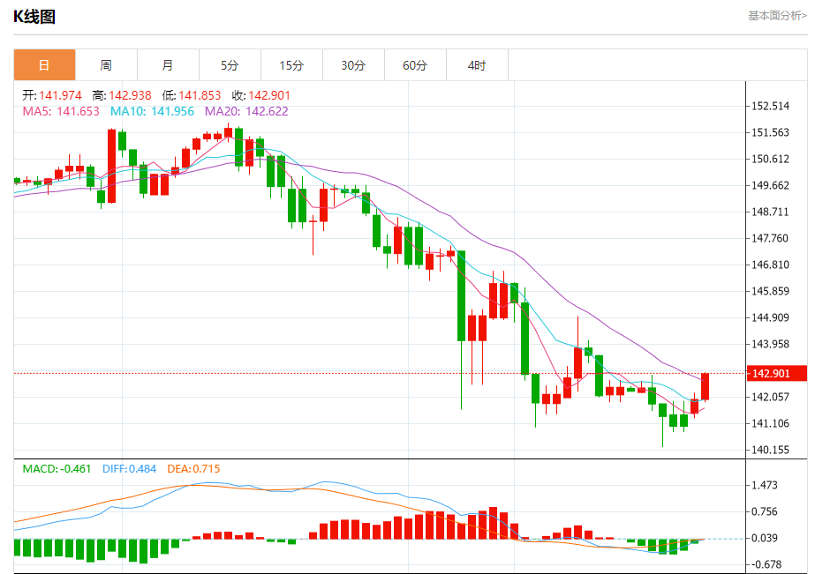Click the 150.612 price axis label
Screen dimensions: 815x574
(770, 159)
